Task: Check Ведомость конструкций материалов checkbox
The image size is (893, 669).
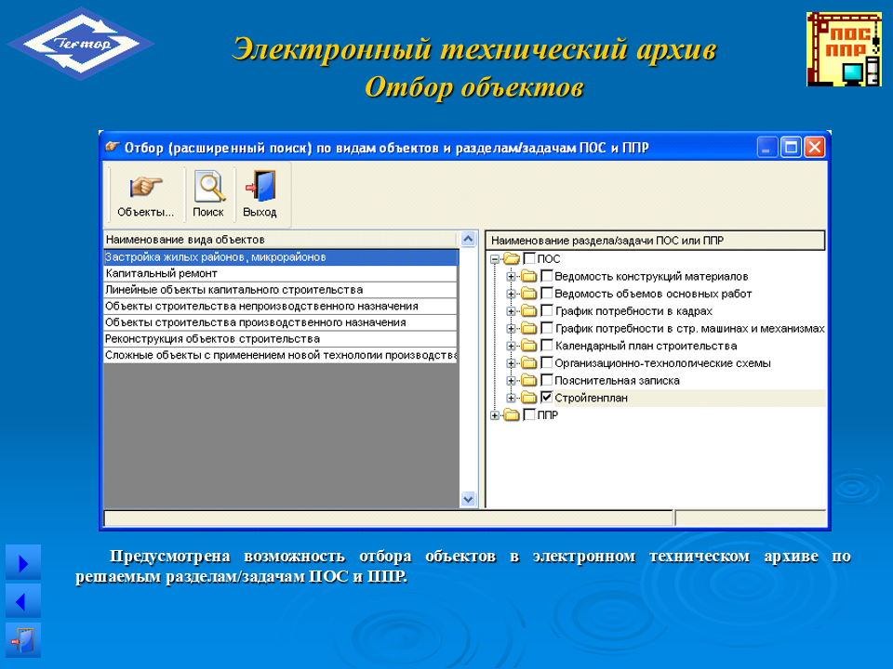Action: click(x=547, y=276)
